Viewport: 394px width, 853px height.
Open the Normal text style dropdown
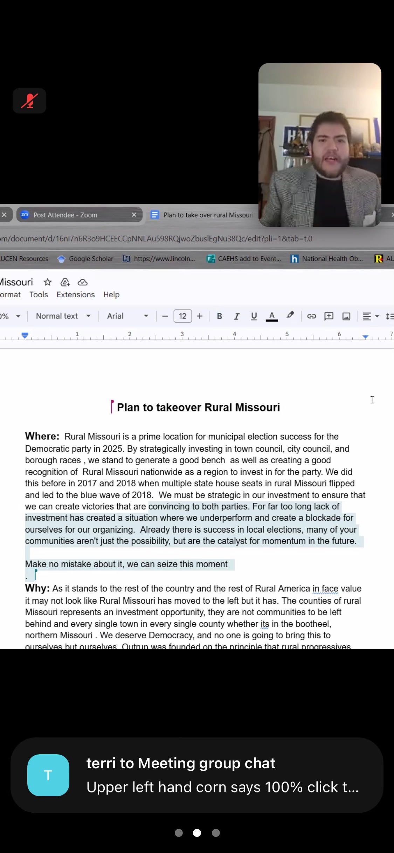(63, 316)
